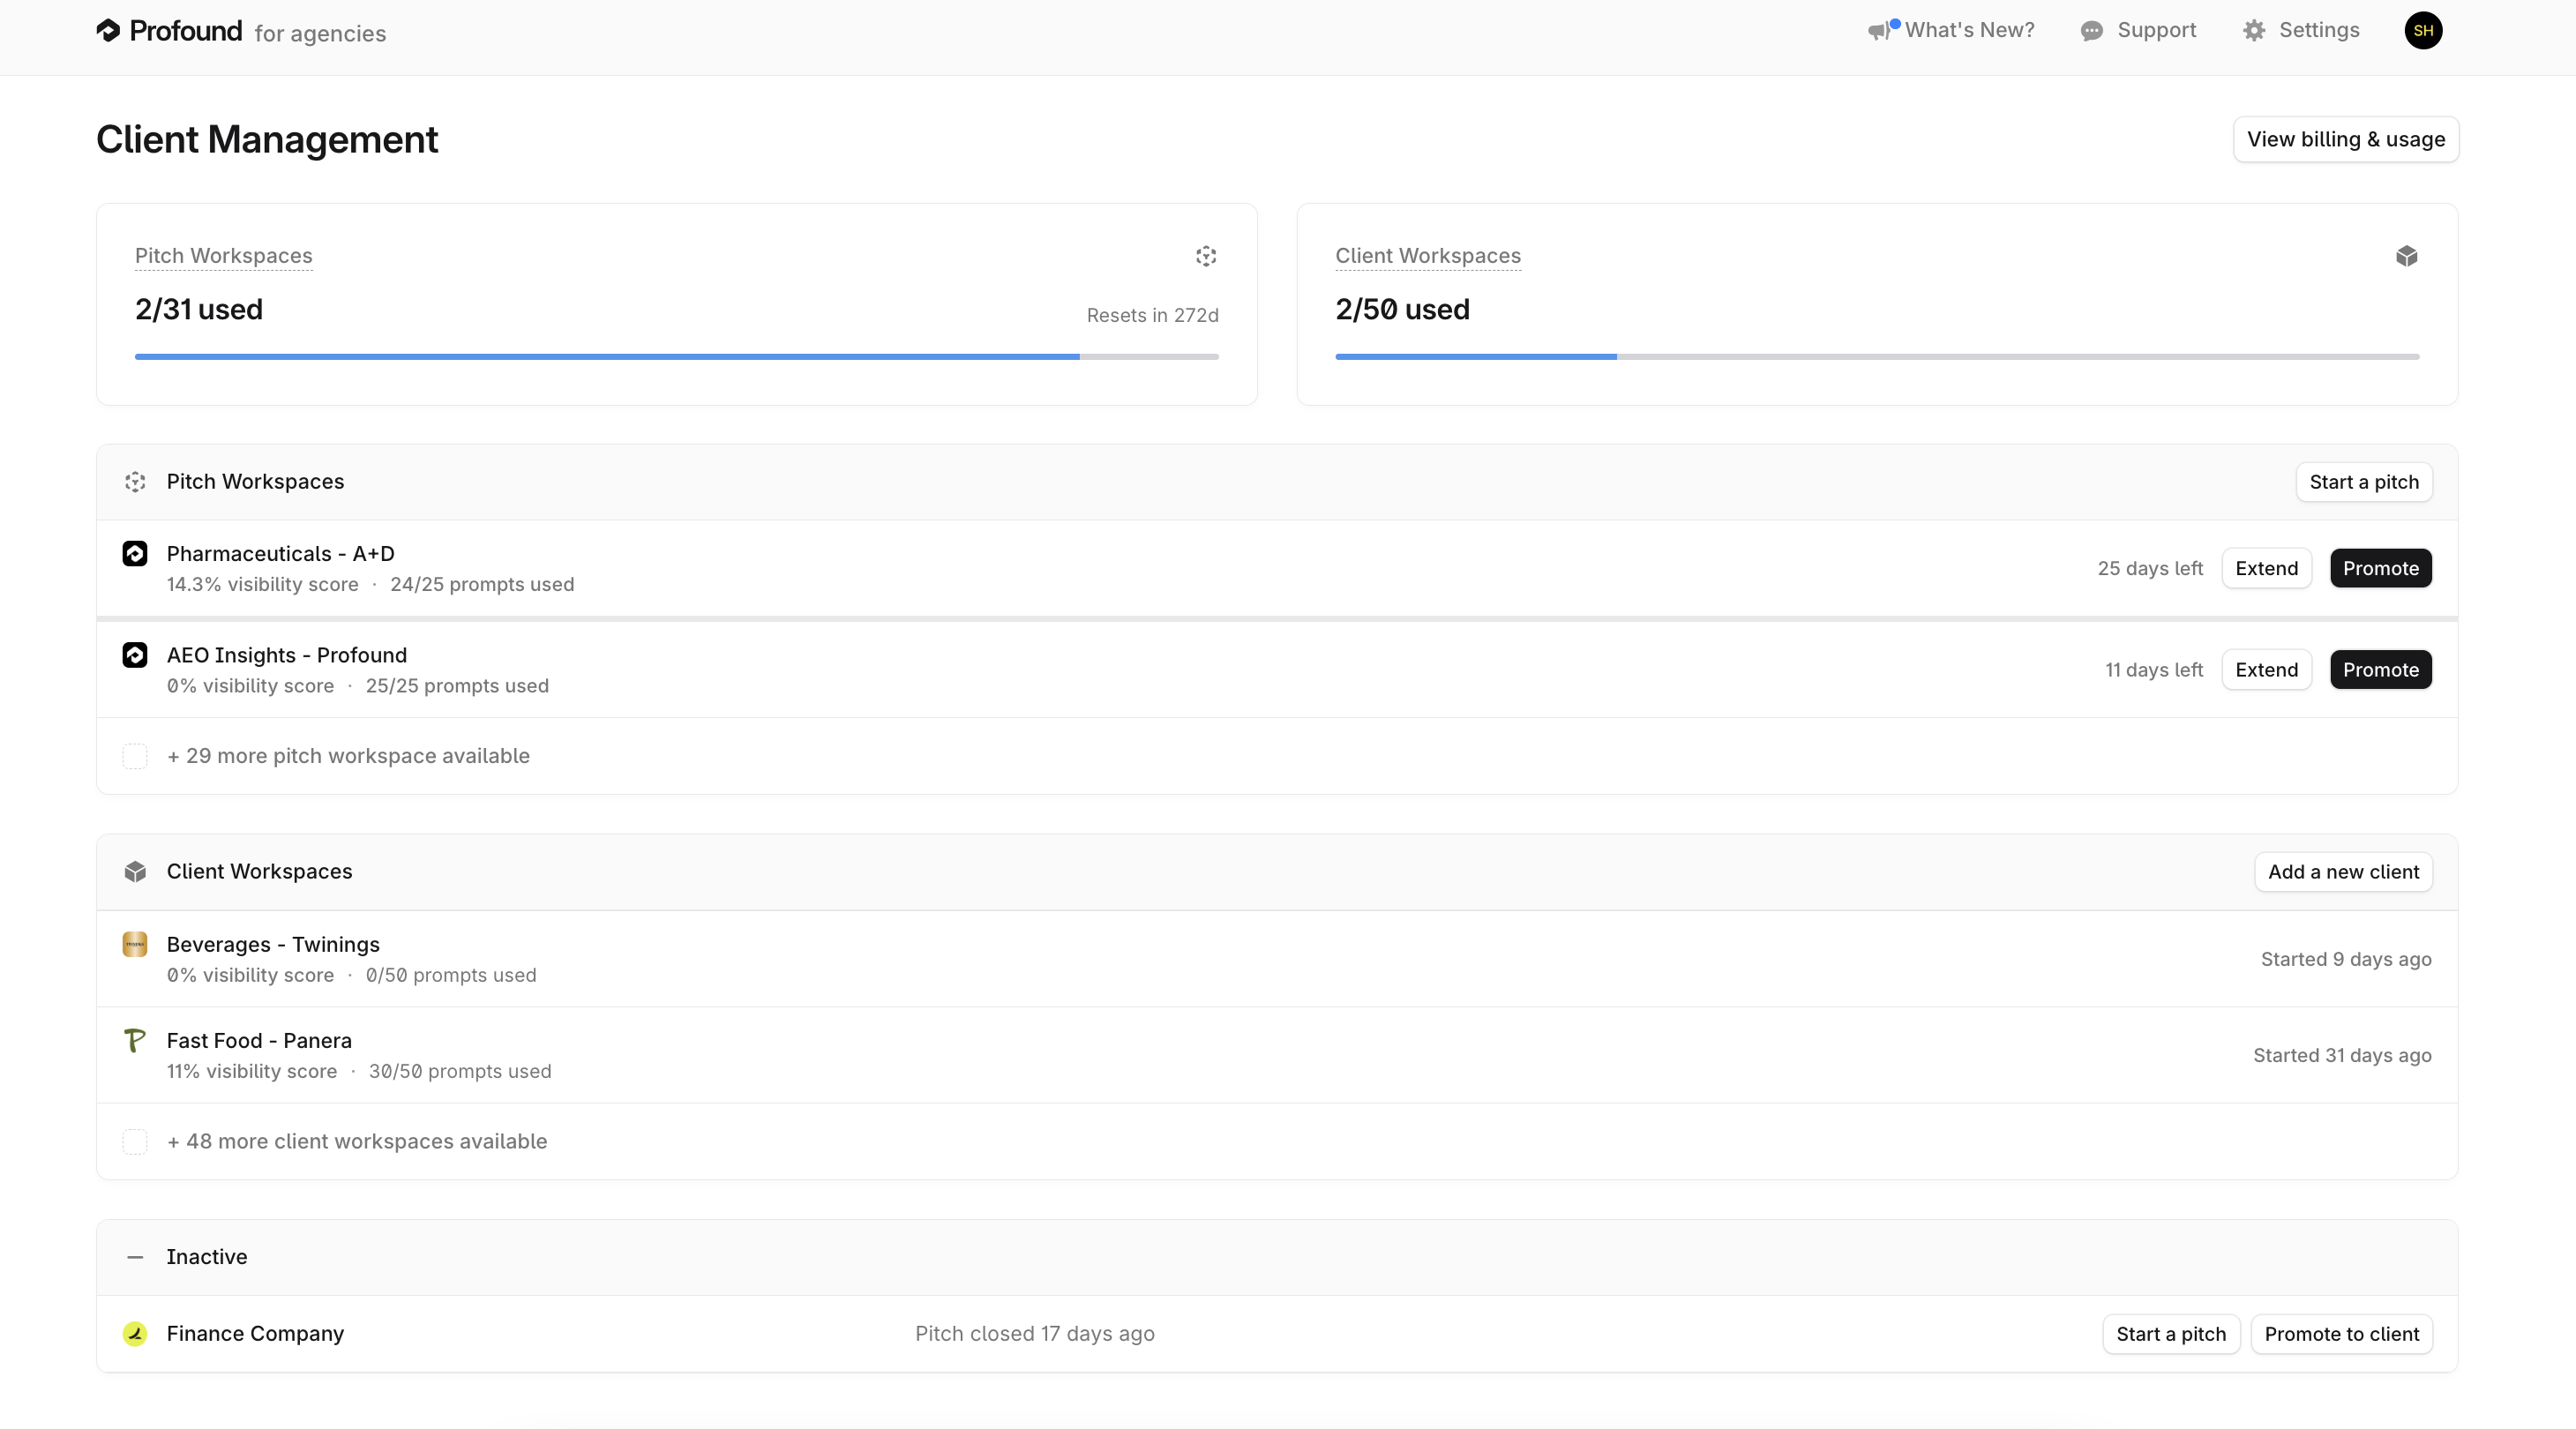Viewport: 2576px width, 1429px height.
Task: Open the Settings menu item
Action: (2301, 30)
